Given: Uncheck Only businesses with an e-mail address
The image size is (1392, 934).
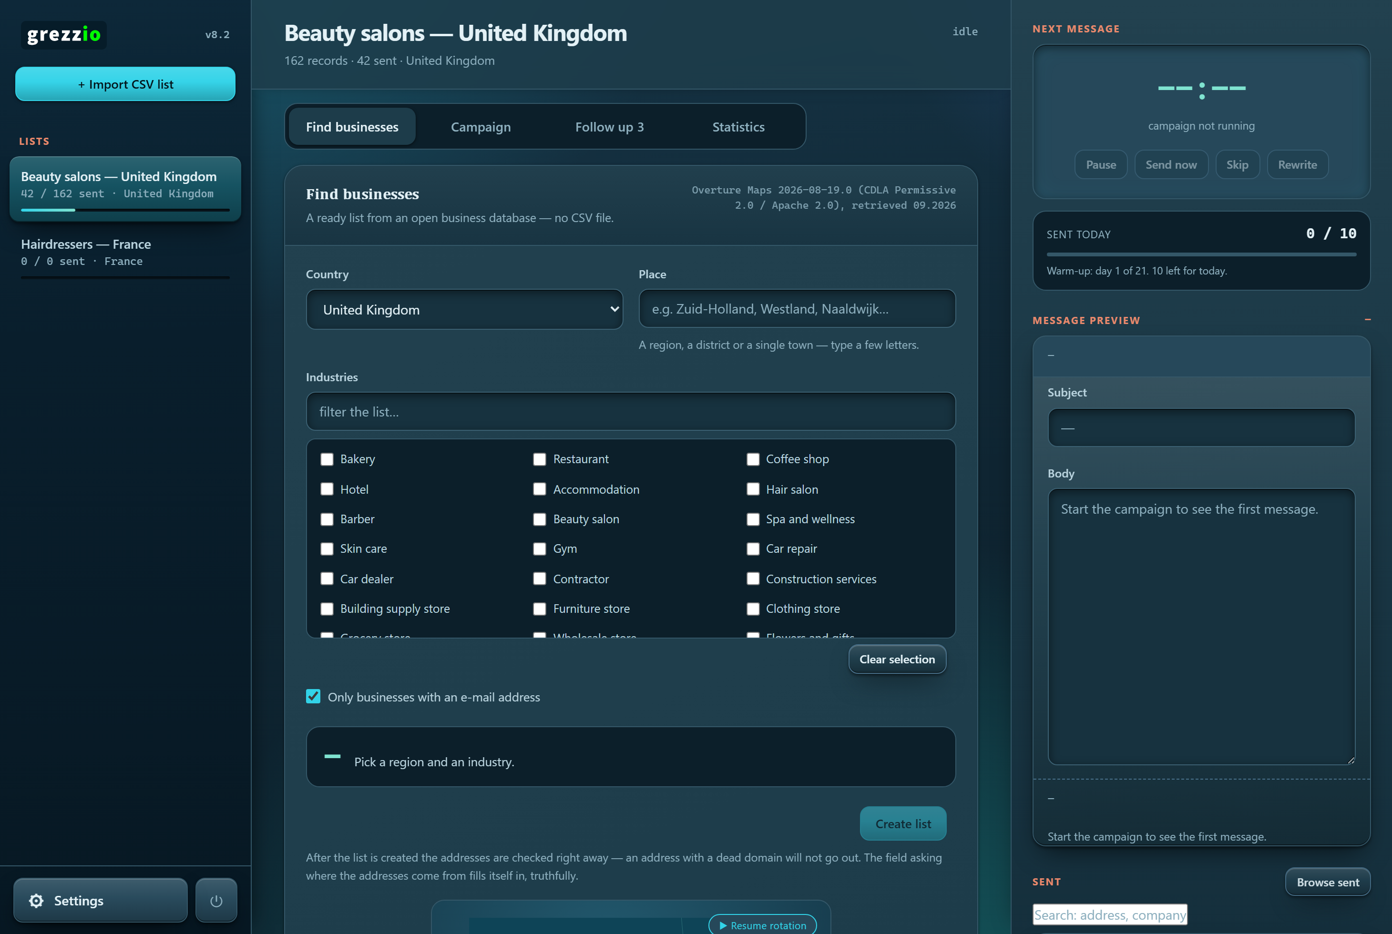Looking at the screenshot, I should [x=313, y=696].
